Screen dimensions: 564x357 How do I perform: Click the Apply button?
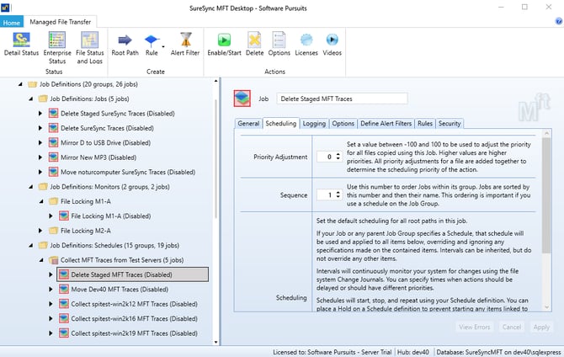coord(541,328)
